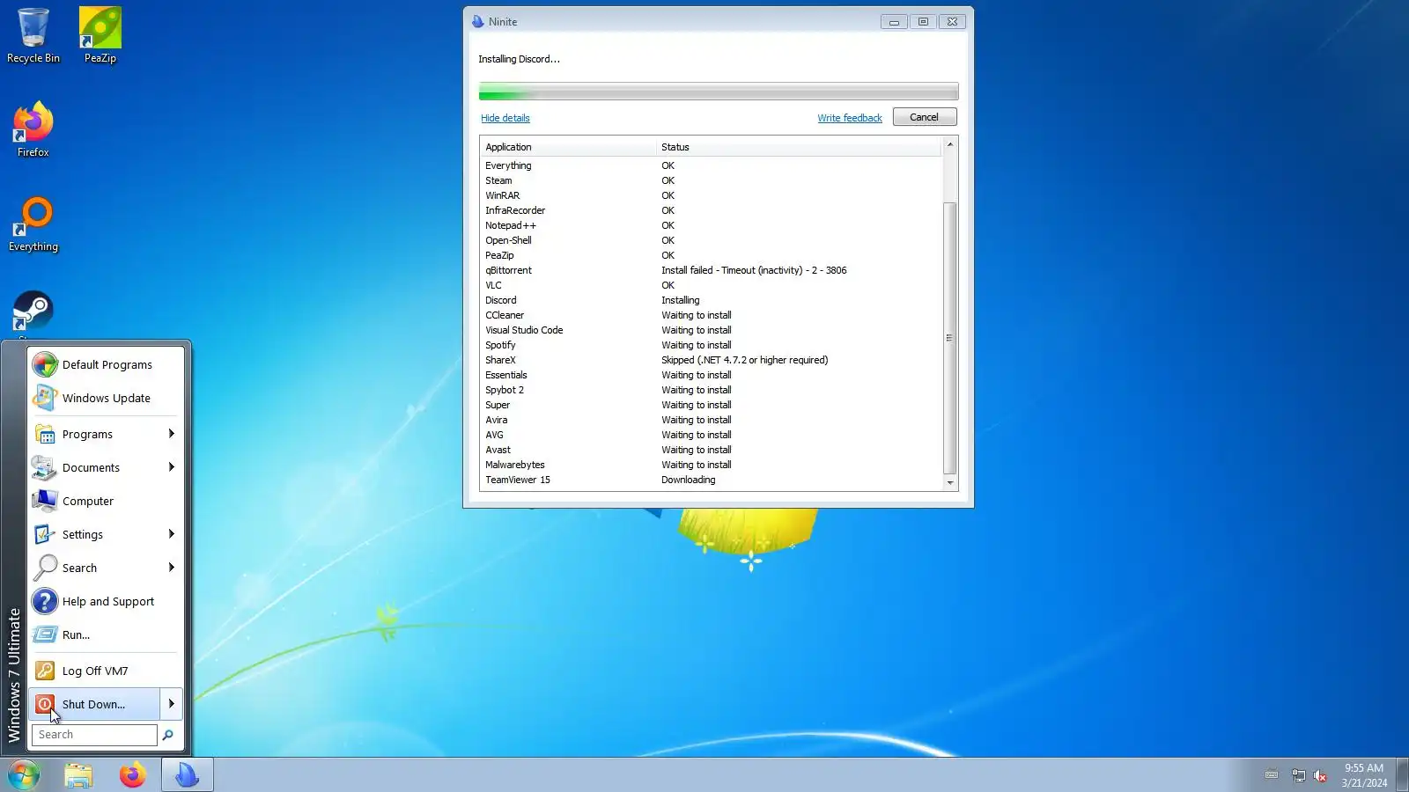This screenshot has height=792, width=1409.
Task: Click the details list scrollbar thumb
Action: pos(950,338)
